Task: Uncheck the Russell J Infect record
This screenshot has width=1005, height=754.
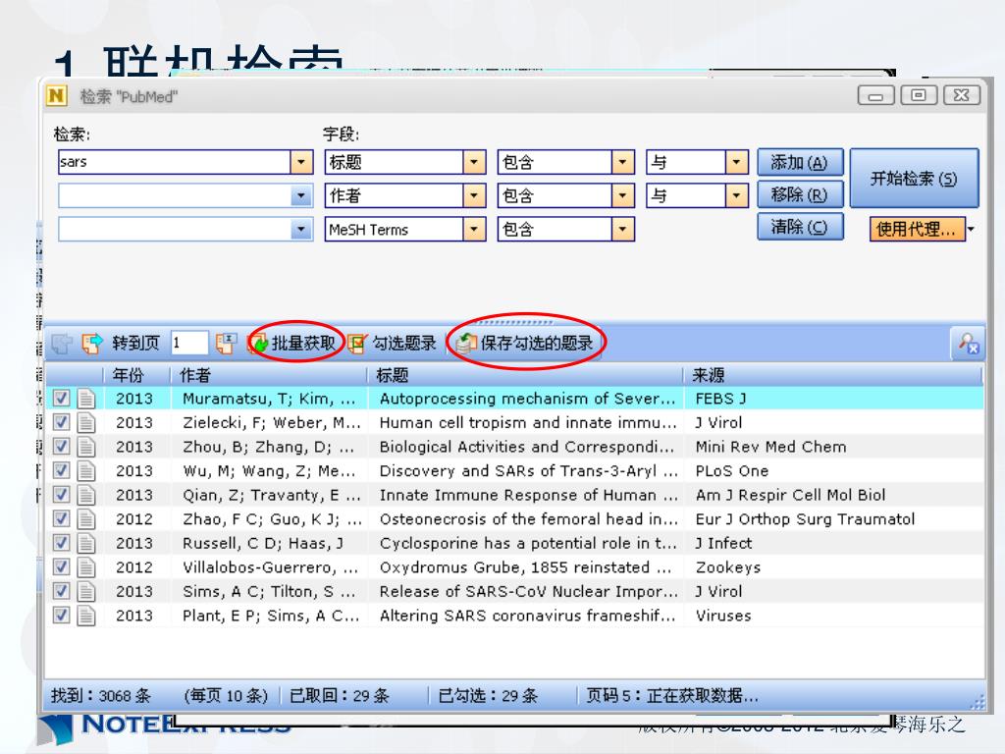Action: tap(61, 543)
